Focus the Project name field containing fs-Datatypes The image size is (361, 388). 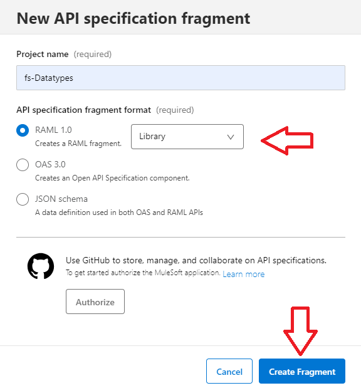pos(181,78)
